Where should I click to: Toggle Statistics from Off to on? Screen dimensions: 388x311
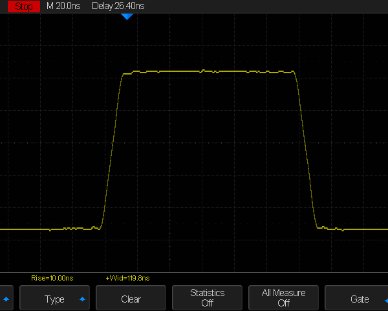[207, 299]
